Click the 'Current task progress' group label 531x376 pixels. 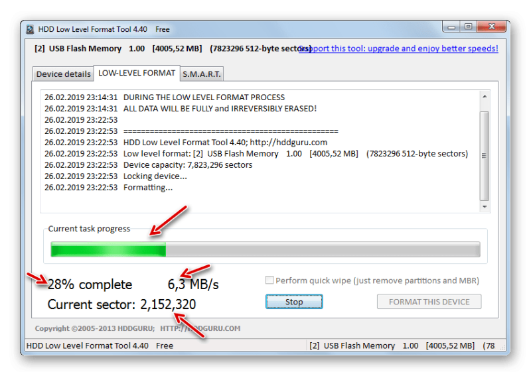(x=89, y=229)
